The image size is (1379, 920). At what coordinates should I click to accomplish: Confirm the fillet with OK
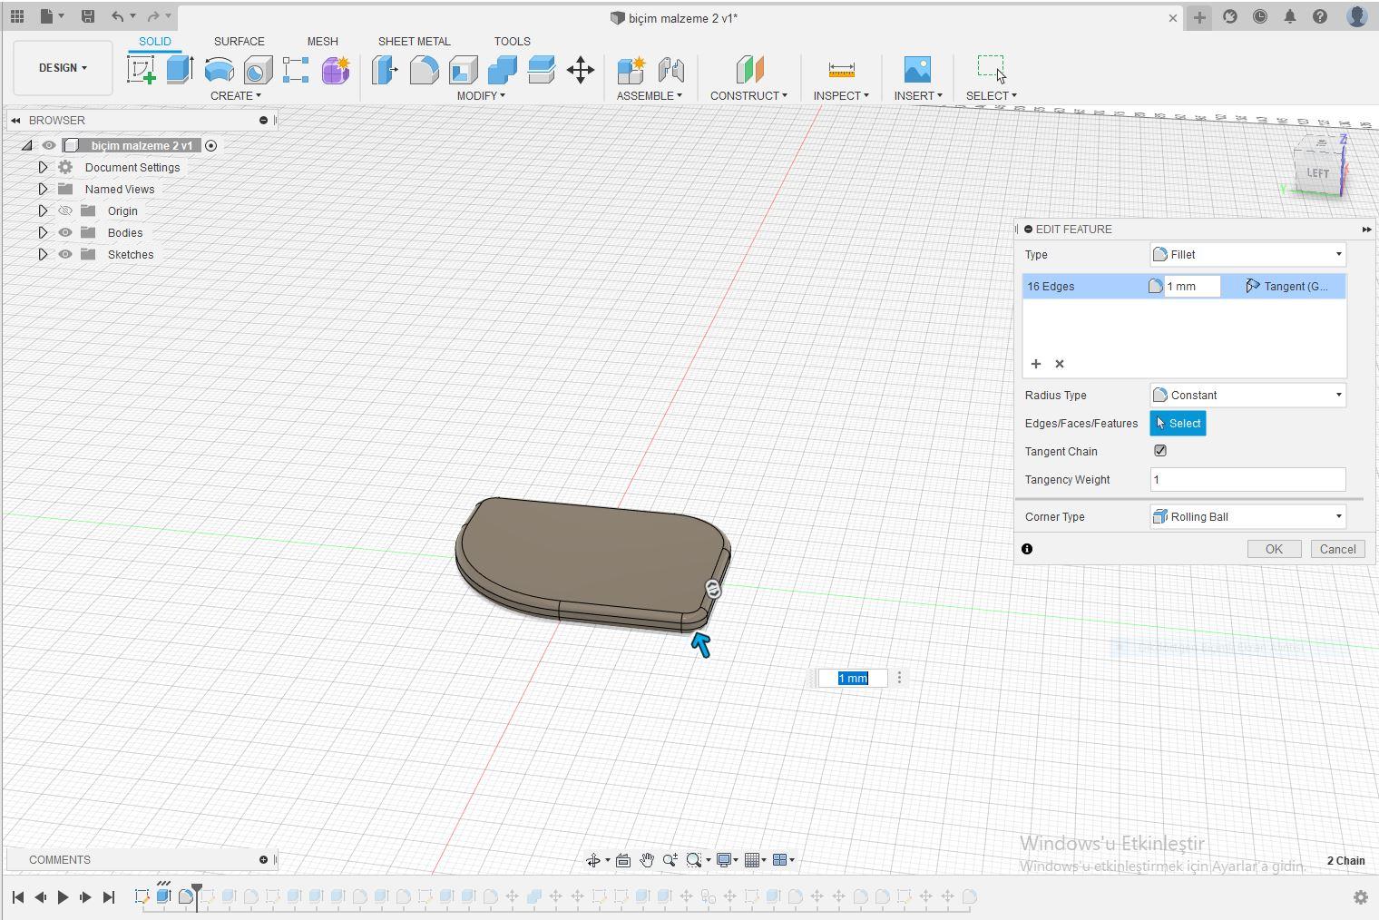tap(1274, 549)
